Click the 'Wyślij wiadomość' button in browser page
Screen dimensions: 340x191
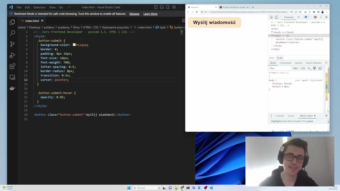coord(214,23)
